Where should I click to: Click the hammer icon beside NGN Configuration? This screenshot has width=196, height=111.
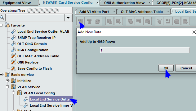tap(14, 50)
